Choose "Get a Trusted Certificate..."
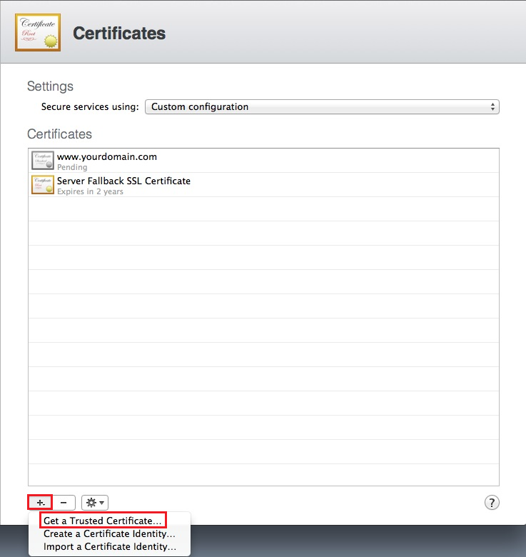This screenshot has height=557, width=526. coord(103,521)
